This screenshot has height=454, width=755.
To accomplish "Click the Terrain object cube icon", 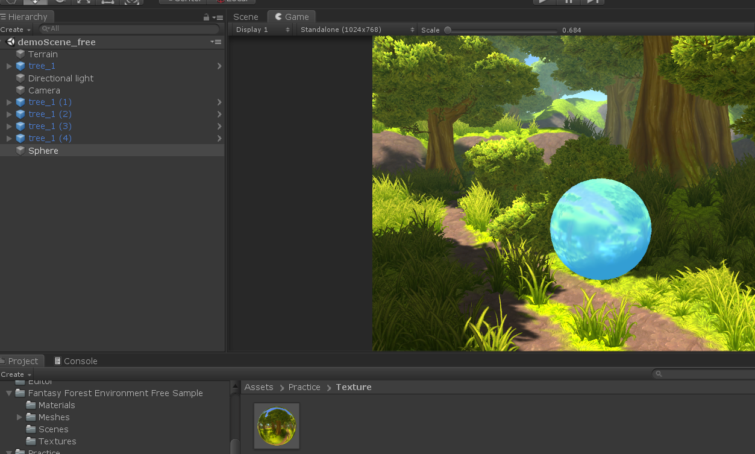I will click(20, 54).
